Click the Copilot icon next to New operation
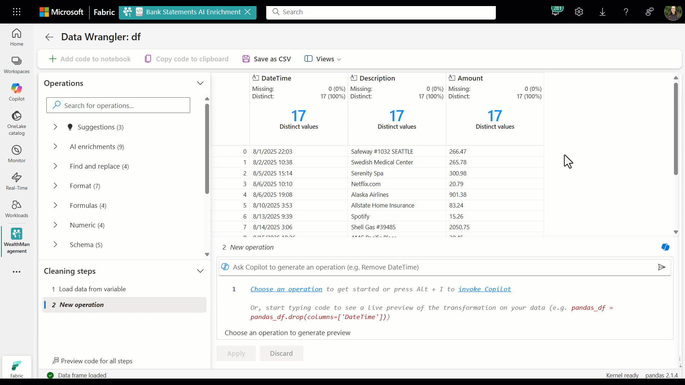The image size is (685, 385). pyautogui.click(x=665, y=247)
